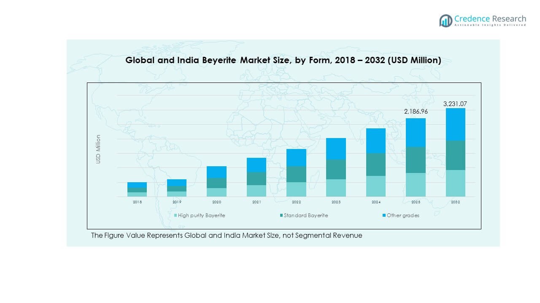Select the Other grades legend label
The width and height of the screenshot is (540, 303).
[403, 215]
